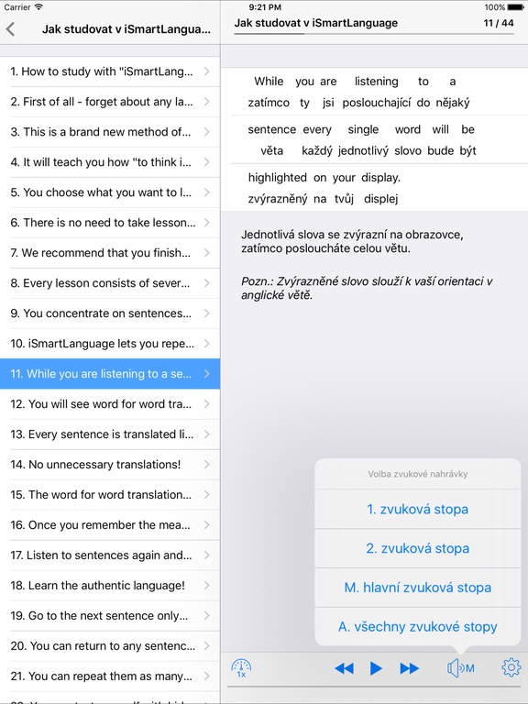
Task: Tap chevron beside sentence 18 "Learn the authentic language!"
Action: pyautogui.click(x=206, y=586)
